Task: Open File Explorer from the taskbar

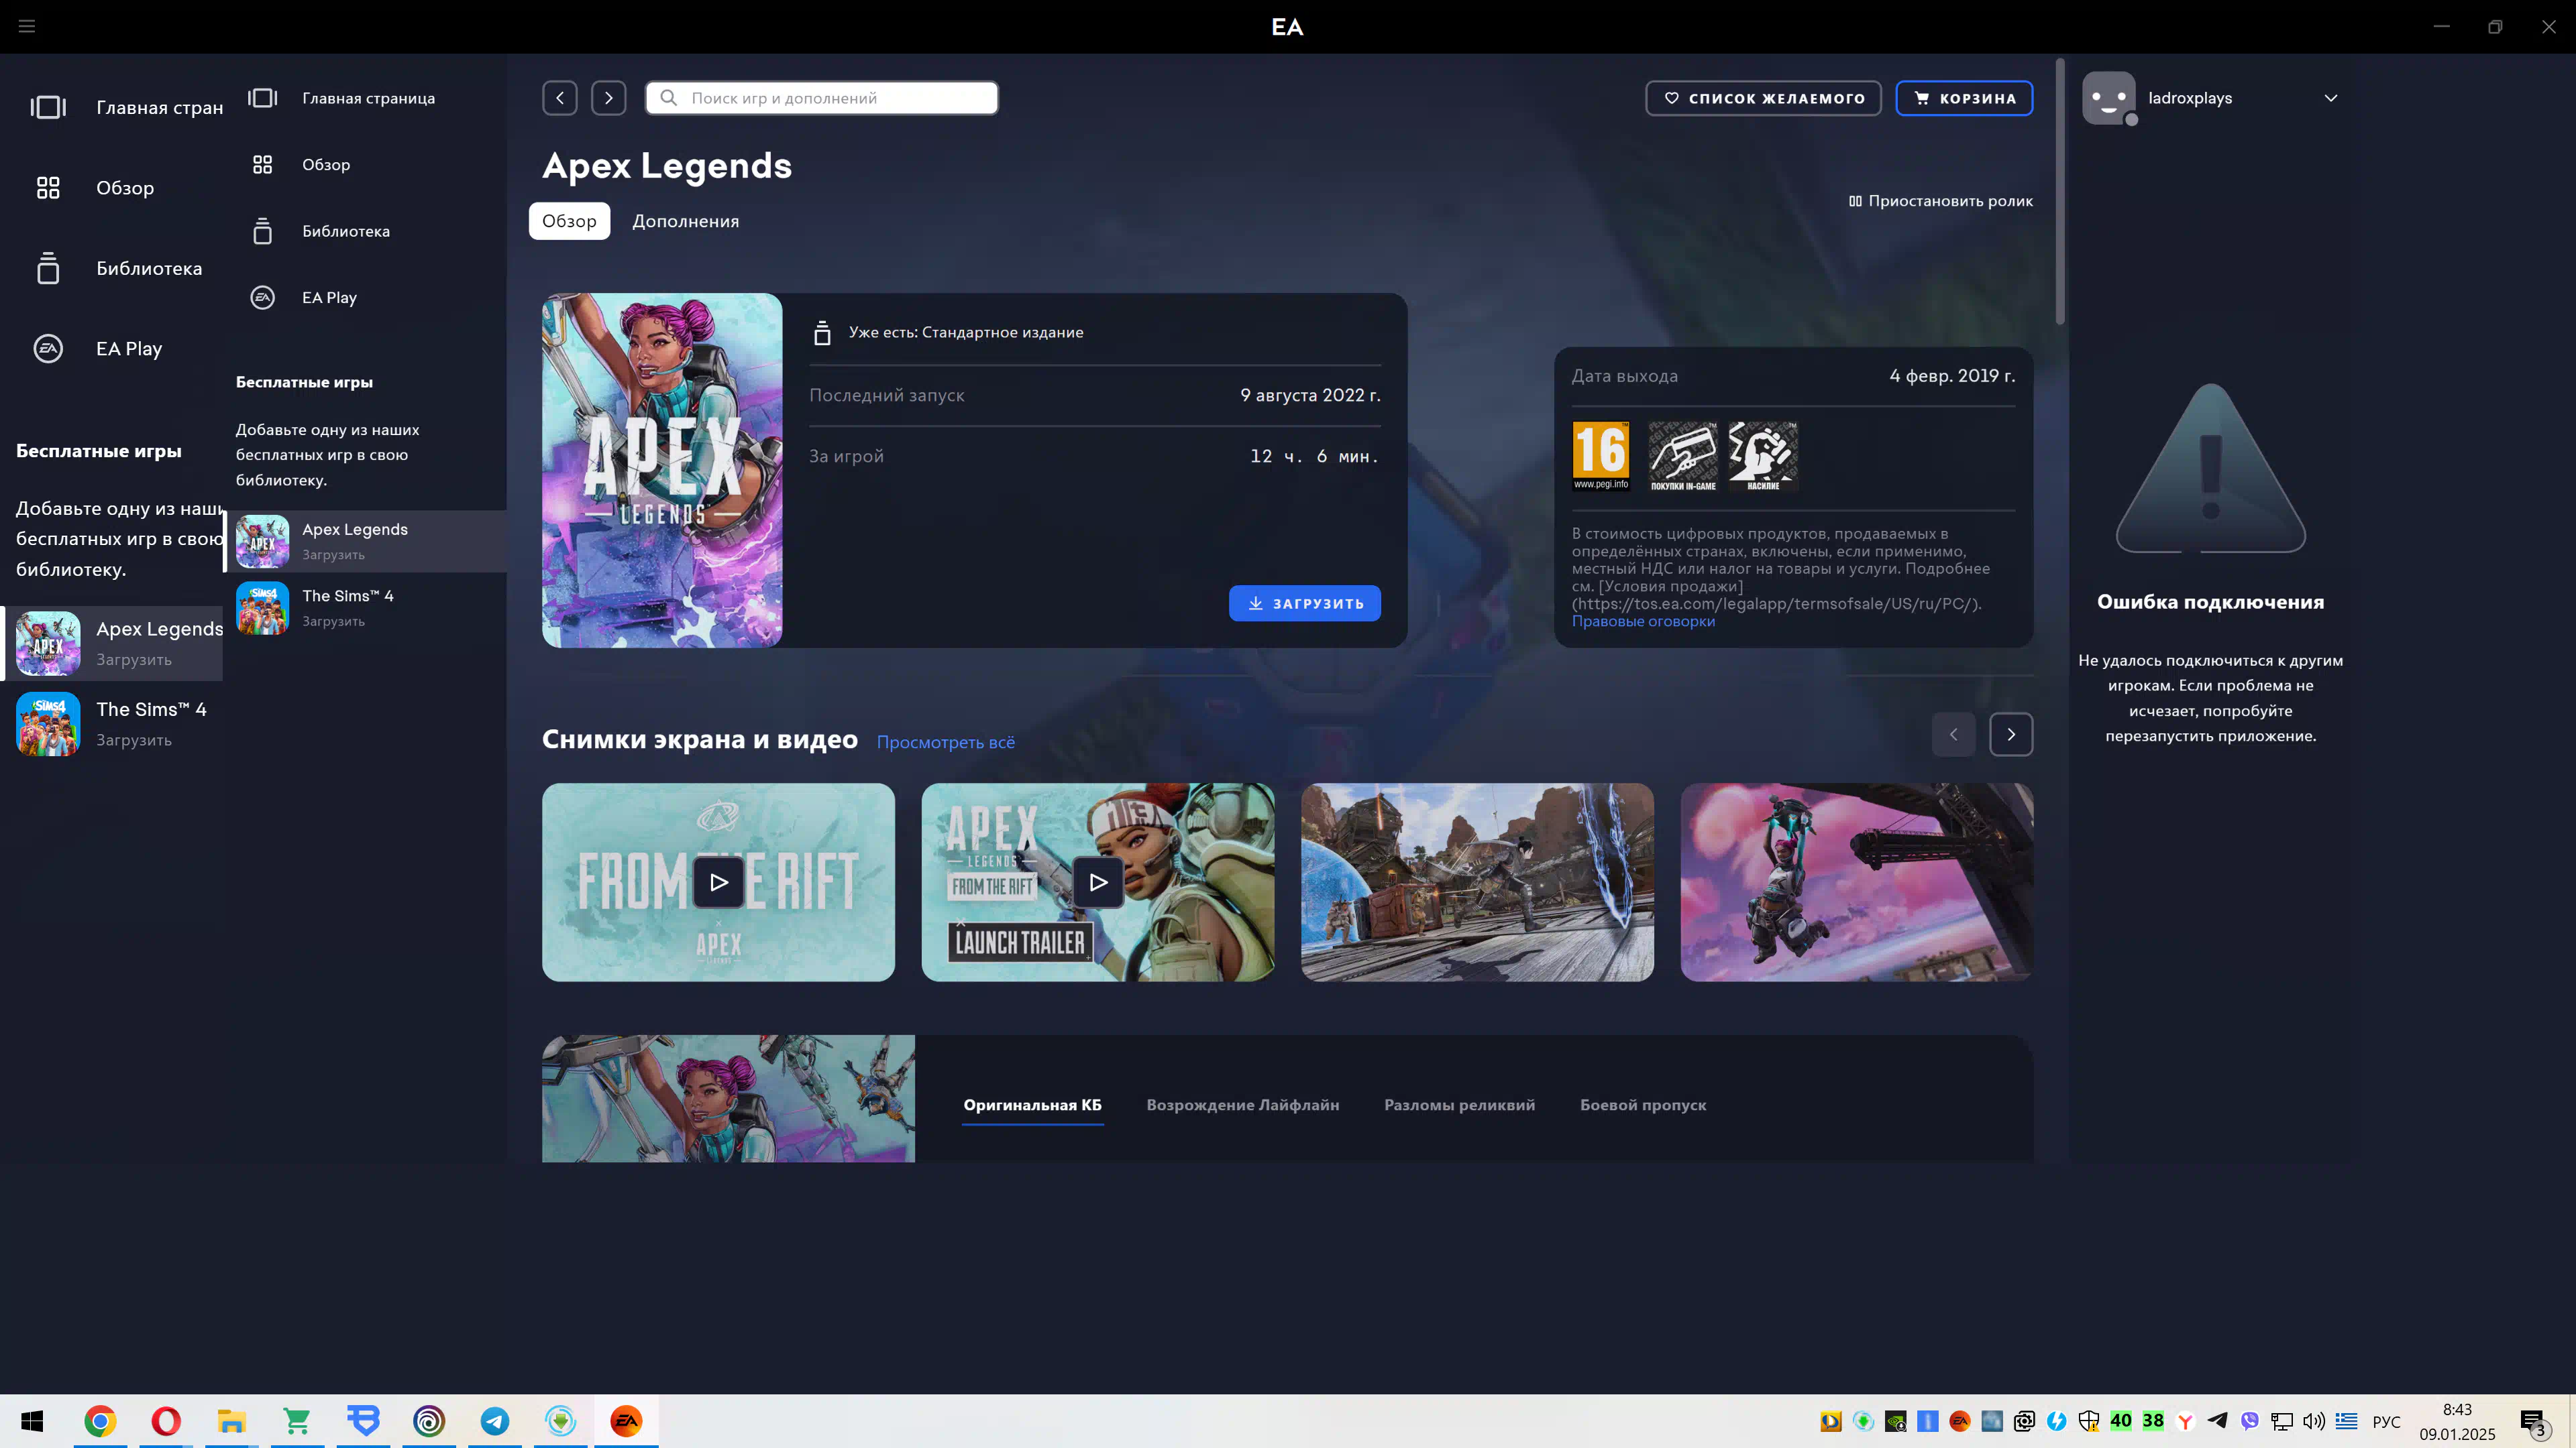Action: [232, 1421]
